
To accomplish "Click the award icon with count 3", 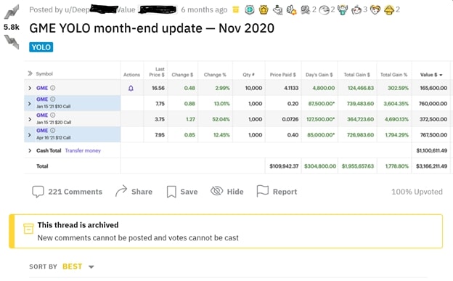I will pyautogui.click(x=356, y=10).
